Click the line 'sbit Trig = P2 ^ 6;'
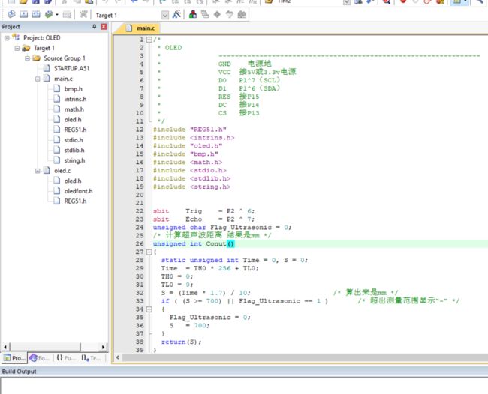Viewport: 488px width, 394px height. [x=204, y=211]
